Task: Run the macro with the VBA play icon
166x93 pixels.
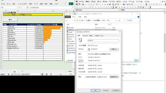Action: coord(102,4)
